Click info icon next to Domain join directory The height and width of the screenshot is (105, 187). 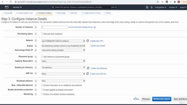pos(36,67)
